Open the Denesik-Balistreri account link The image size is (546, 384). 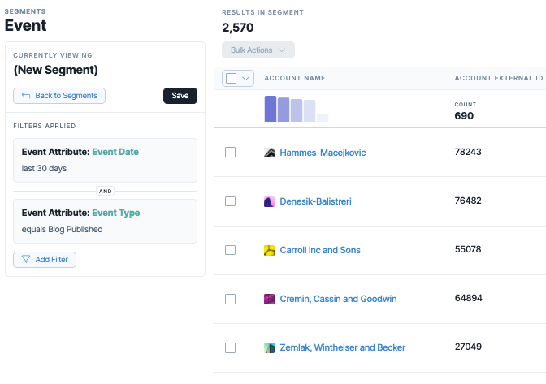tap(315, 201)
